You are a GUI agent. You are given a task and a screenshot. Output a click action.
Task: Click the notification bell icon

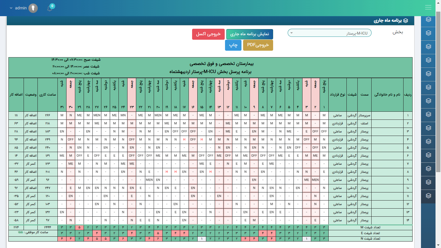tap(50, 8)
